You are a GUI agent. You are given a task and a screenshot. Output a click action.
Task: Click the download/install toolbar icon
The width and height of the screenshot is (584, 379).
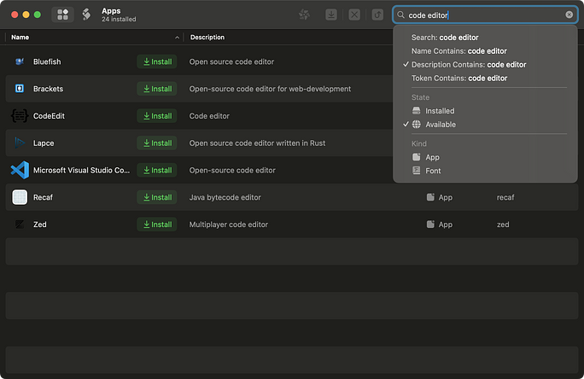tap(331, 15)
